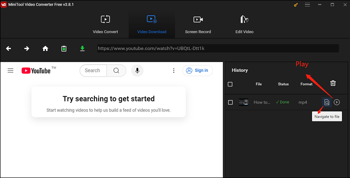Play the downloaded How to... video

[x=337, y=102]
